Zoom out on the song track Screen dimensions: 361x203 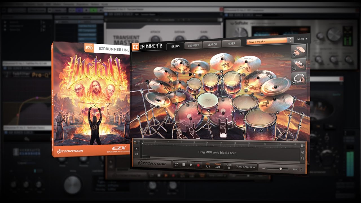[x=303, y=158]
